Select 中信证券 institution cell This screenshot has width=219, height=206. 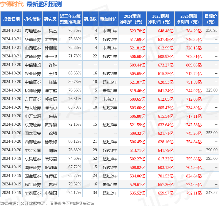coord(33,82)
